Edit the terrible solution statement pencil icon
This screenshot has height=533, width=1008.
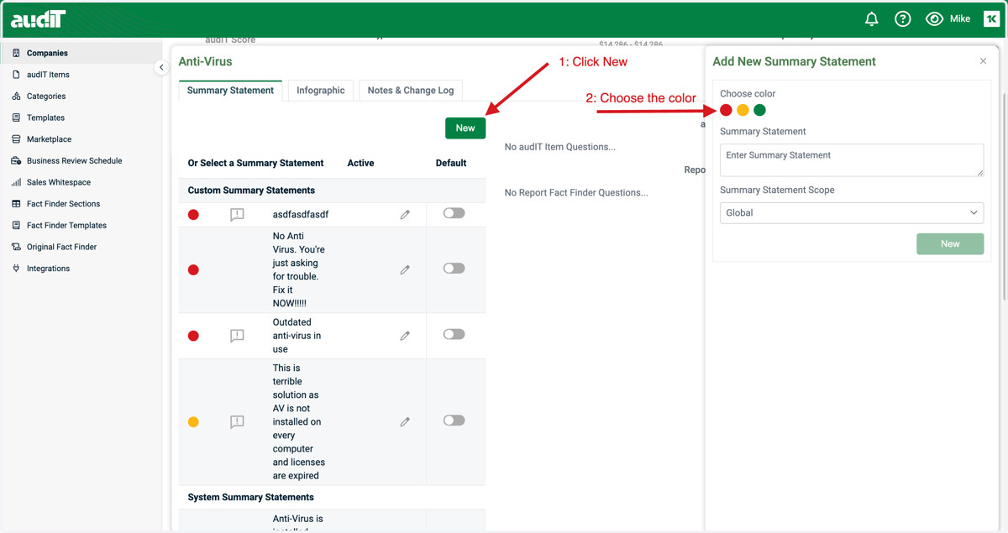click(x=405, y=422)
